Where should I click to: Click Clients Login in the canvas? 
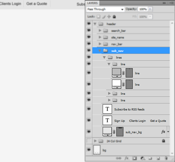[x=10, y=4]
